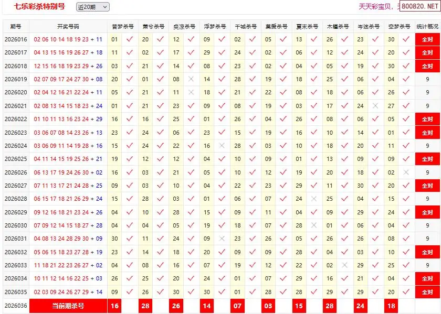Click the red 16 cell in bottom row
Viewport: 441px width, 314px height.
click(x=114, y=306)
